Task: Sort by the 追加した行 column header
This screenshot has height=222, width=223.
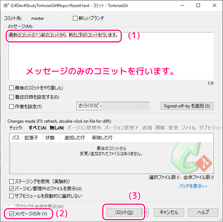Action: [x=73, y=138]
